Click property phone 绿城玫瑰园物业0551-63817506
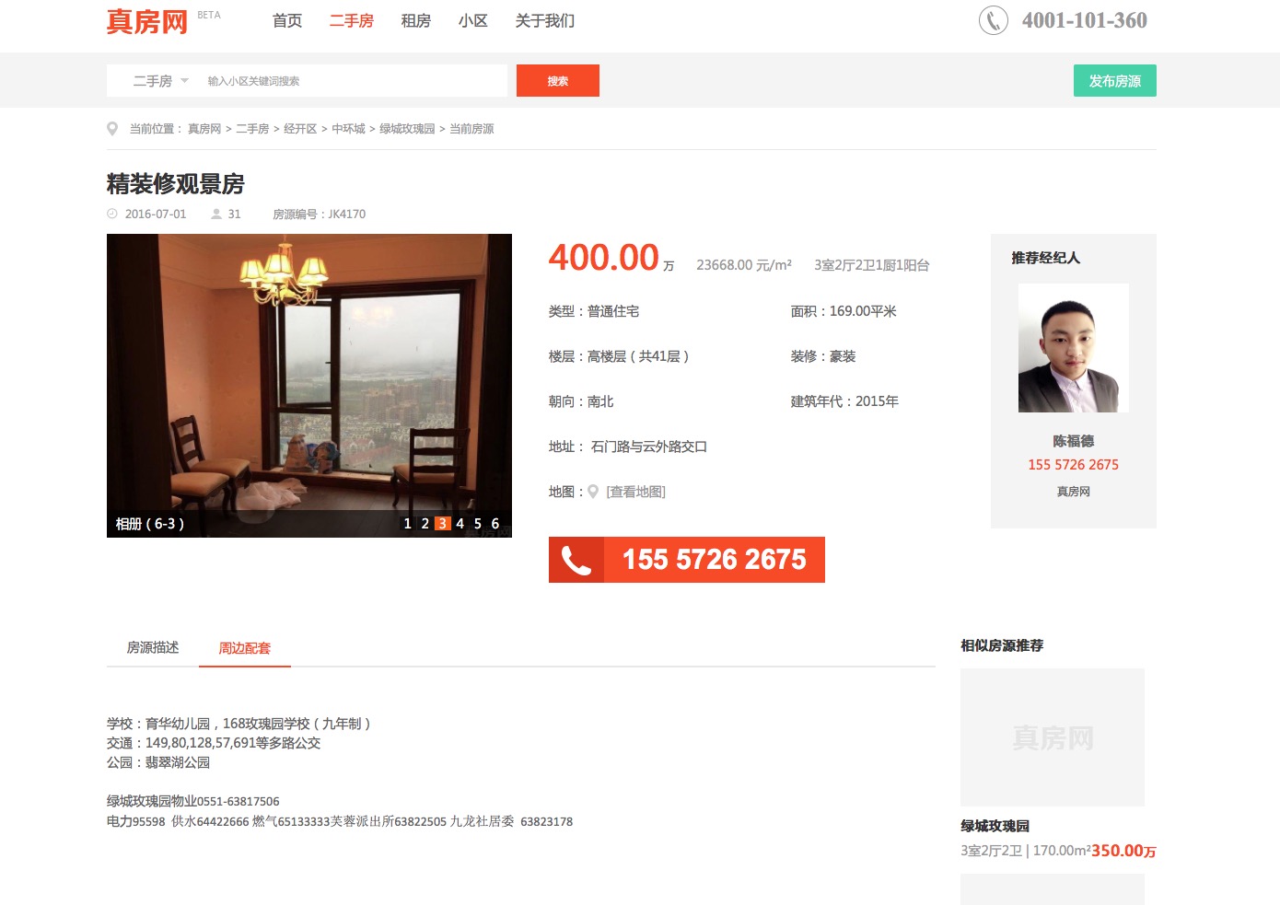Image resolution: width=1280 pixels, height=905 pixels. click(193, 802)
